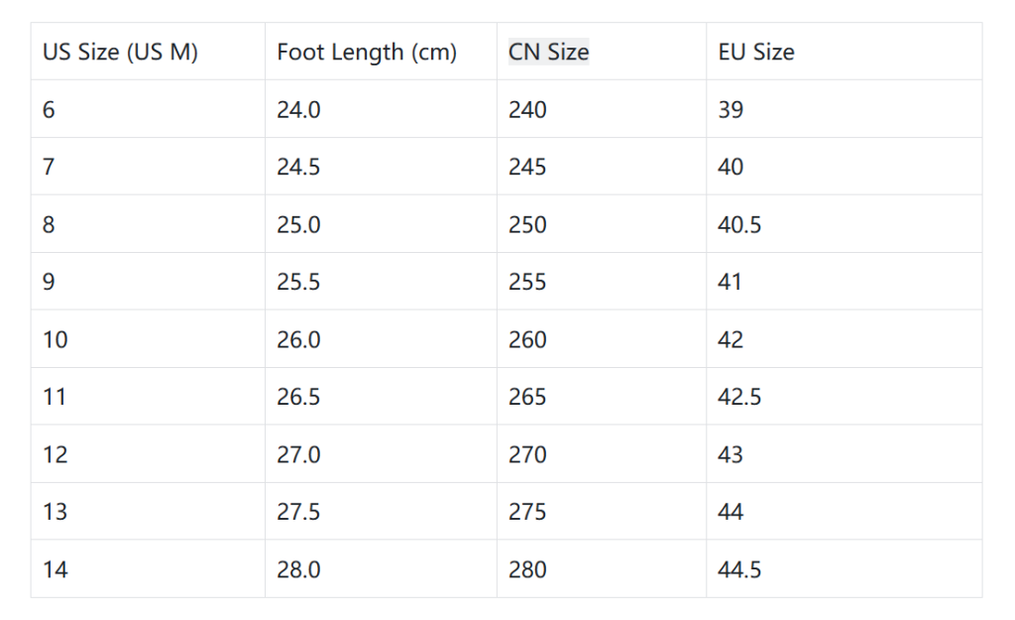The width and height of the screenshot is (1015, 620).
Task: Click foot length value 26.5
Action: coord(298,397)
